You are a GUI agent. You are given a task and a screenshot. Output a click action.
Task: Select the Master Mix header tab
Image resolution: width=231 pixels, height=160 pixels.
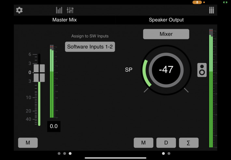pos(64,20)
